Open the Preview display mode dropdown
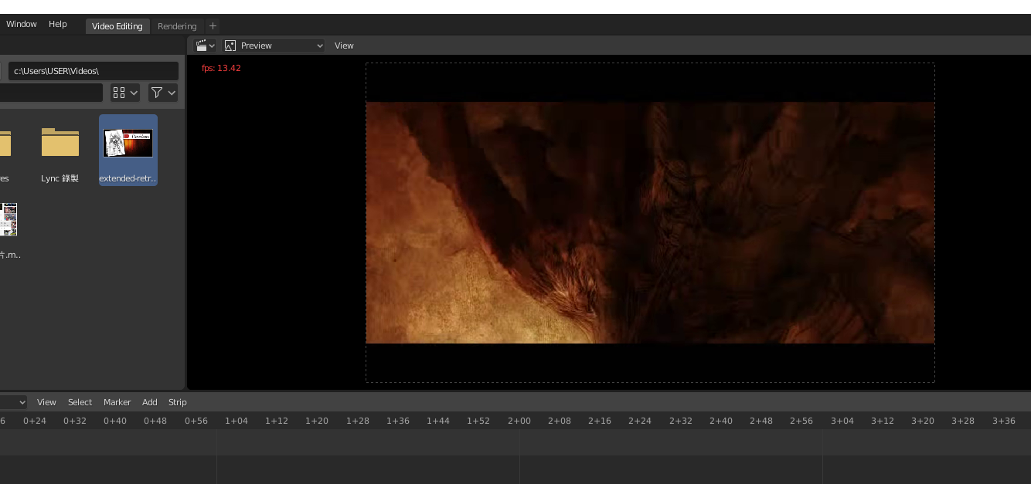The image size is (1031, 484). click(x=274, y=46)
